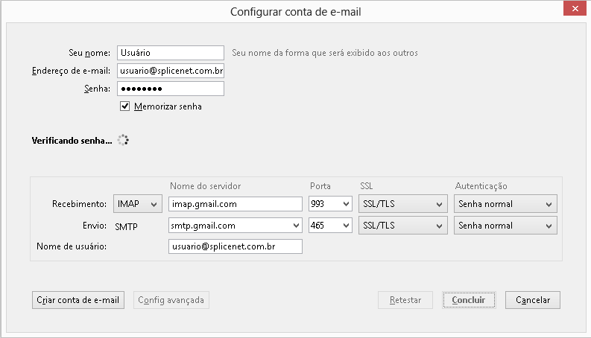The image size is (591, 338).
Task: Click the Cancelar button
Action: (533, 300)
